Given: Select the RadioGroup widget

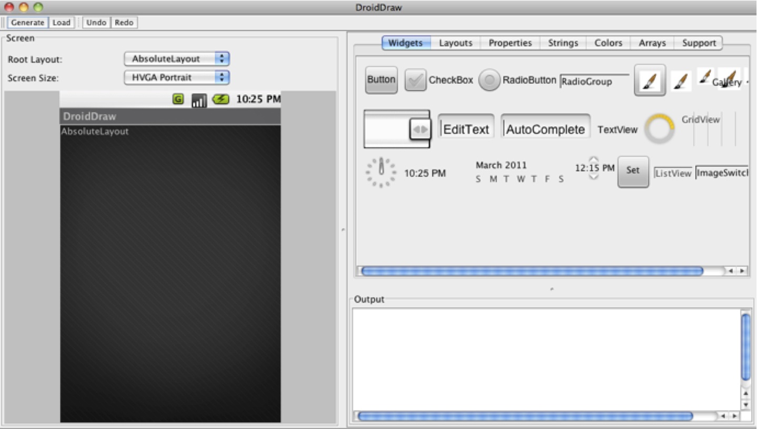Looking at the screenshot, I should point(594,82).
